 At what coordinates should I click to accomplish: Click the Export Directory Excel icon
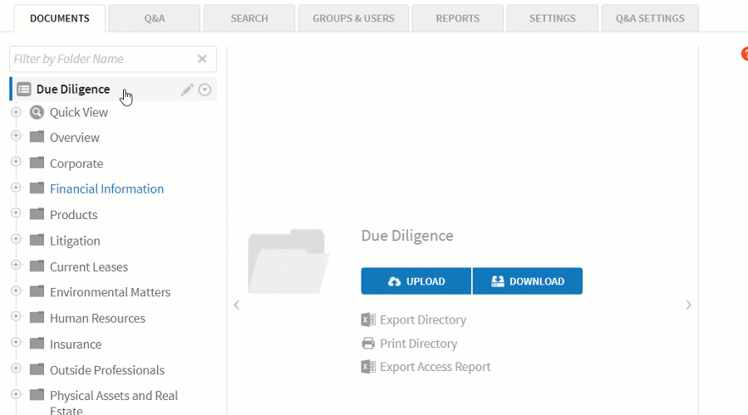point(368,320)
